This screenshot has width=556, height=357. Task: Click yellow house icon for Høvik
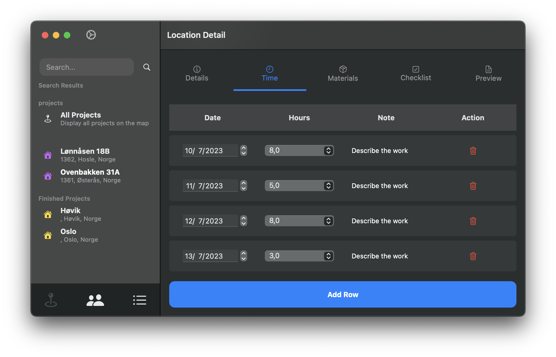coord(48,214)
